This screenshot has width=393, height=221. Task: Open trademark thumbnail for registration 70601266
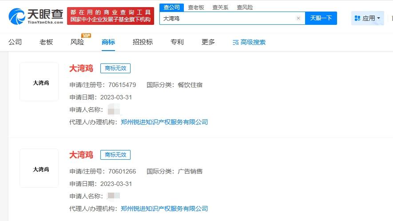coord(39,168)
